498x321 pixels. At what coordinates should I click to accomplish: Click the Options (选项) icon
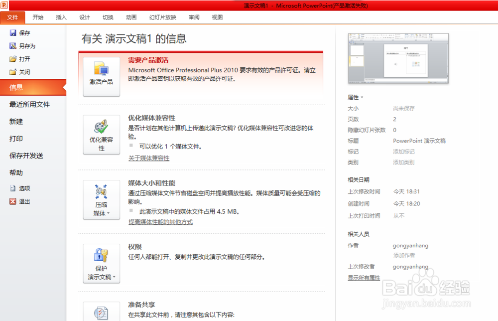13,188
